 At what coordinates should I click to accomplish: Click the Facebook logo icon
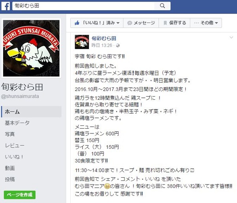pyautogui.click(x=6, y=6)
